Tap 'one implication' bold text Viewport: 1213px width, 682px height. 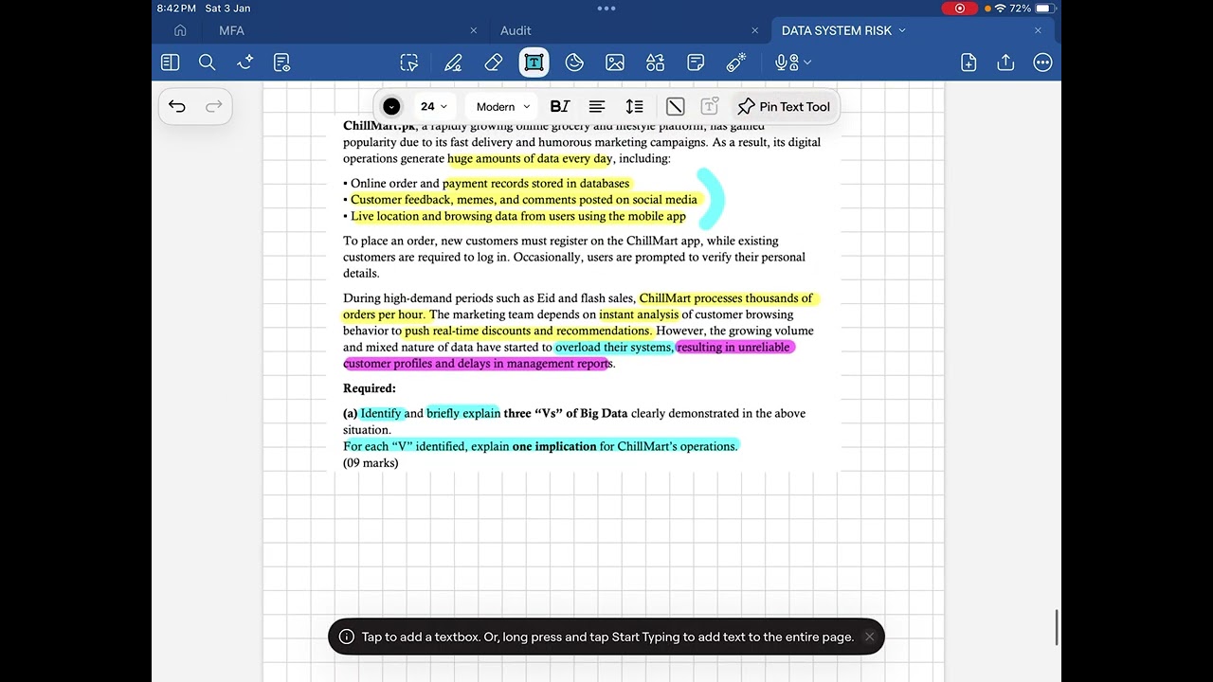pos(554,446)
